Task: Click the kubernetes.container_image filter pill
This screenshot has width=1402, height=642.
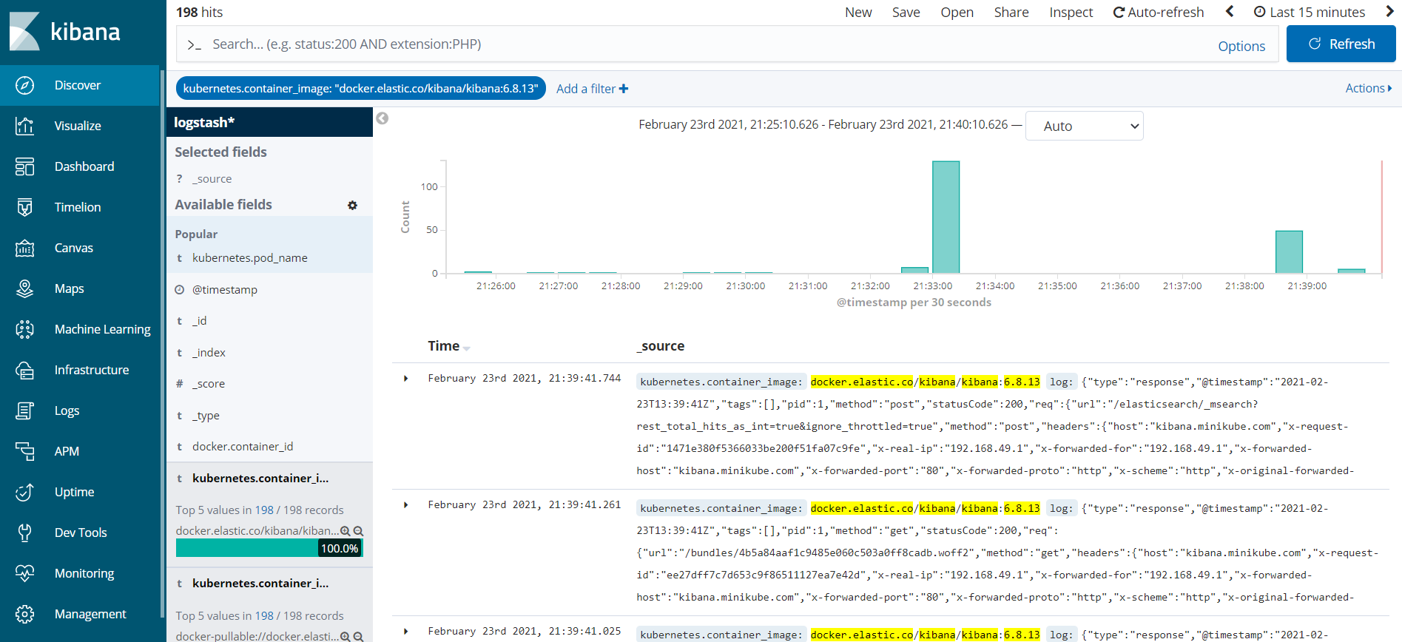Action: point(361,88)
